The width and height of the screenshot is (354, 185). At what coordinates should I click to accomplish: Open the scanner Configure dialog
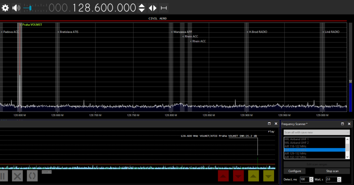click(x=295, y=171)
